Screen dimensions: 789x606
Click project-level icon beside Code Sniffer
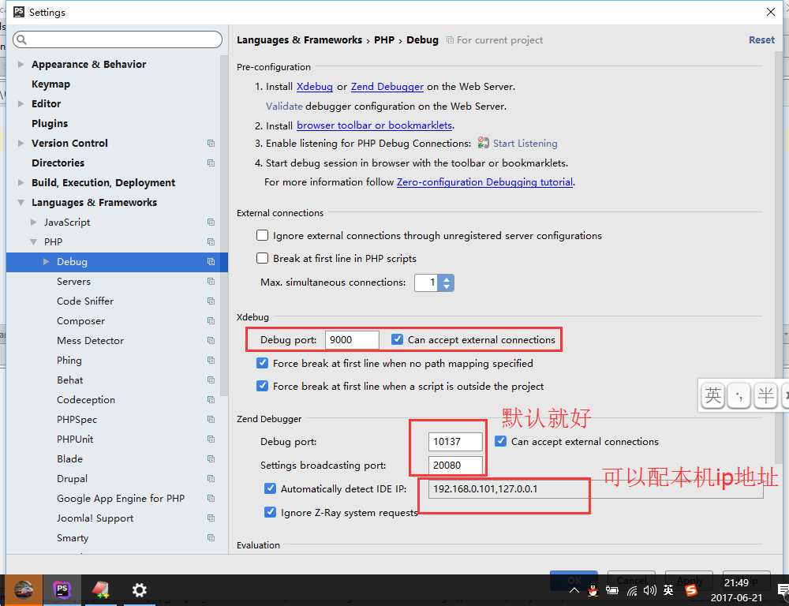click(x=211, y=301)
